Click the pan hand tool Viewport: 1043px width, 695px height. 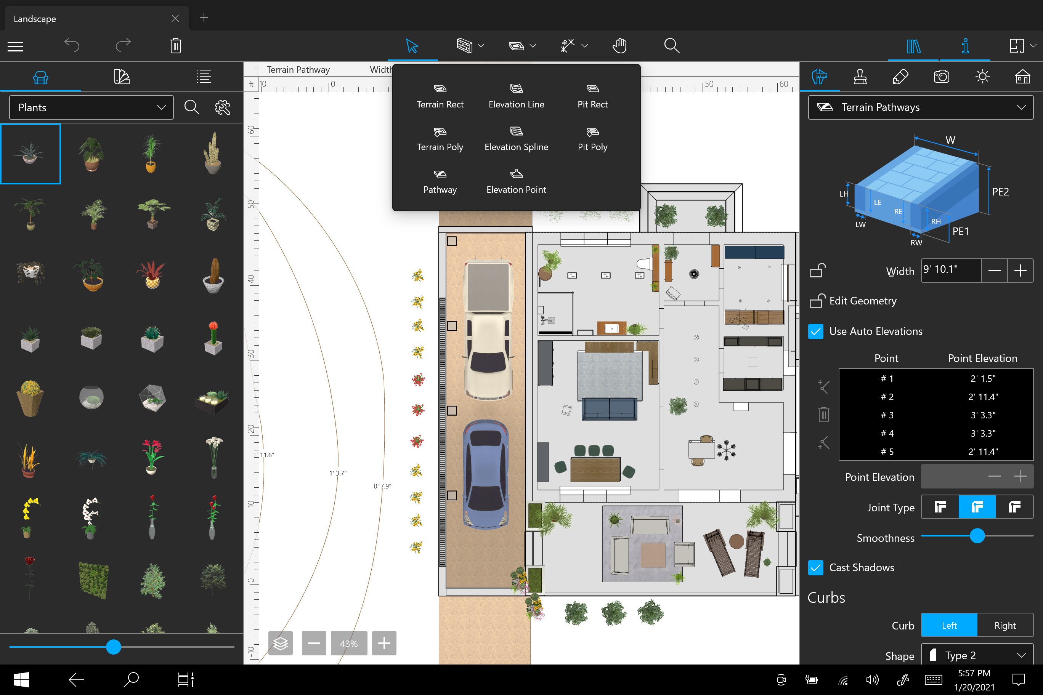619,46
